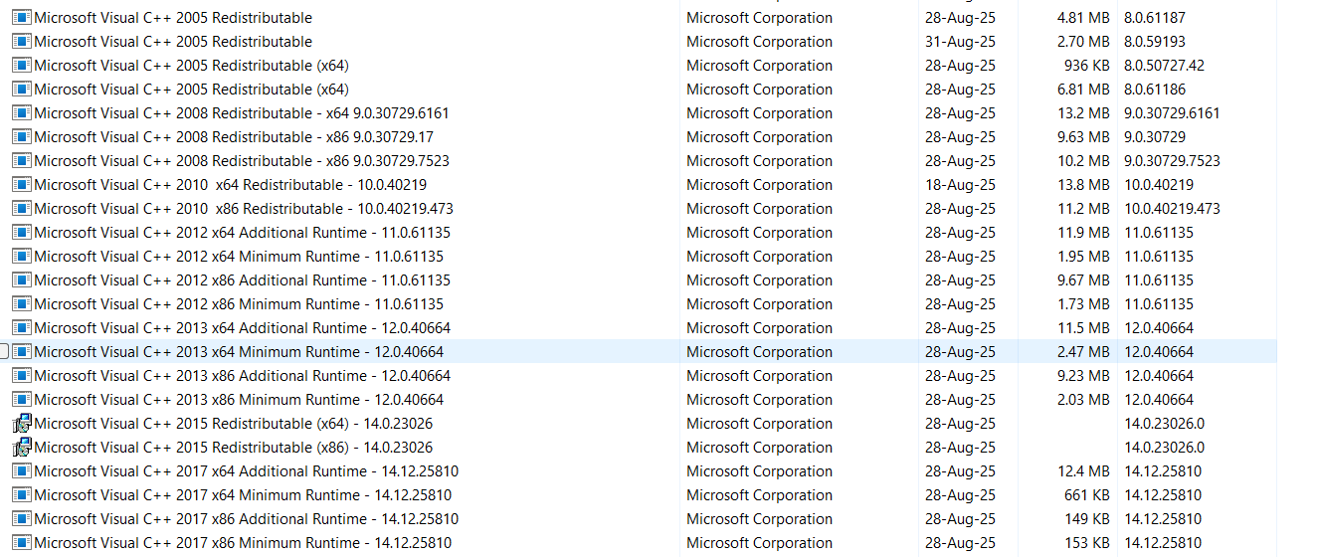Click version number 8.0.50727.42
Viewport: 1317px width, 557px height.
1164,66
